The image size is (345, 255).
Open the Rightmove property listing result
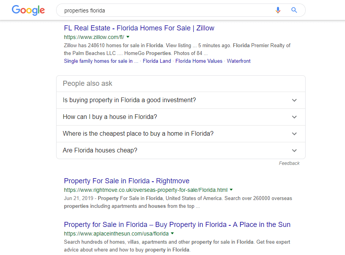point(126,181)
